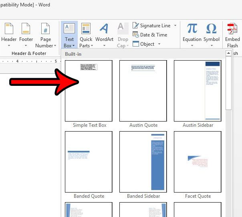Click the Signature Line label
242x217 pixels.
(x=155, y=26)
